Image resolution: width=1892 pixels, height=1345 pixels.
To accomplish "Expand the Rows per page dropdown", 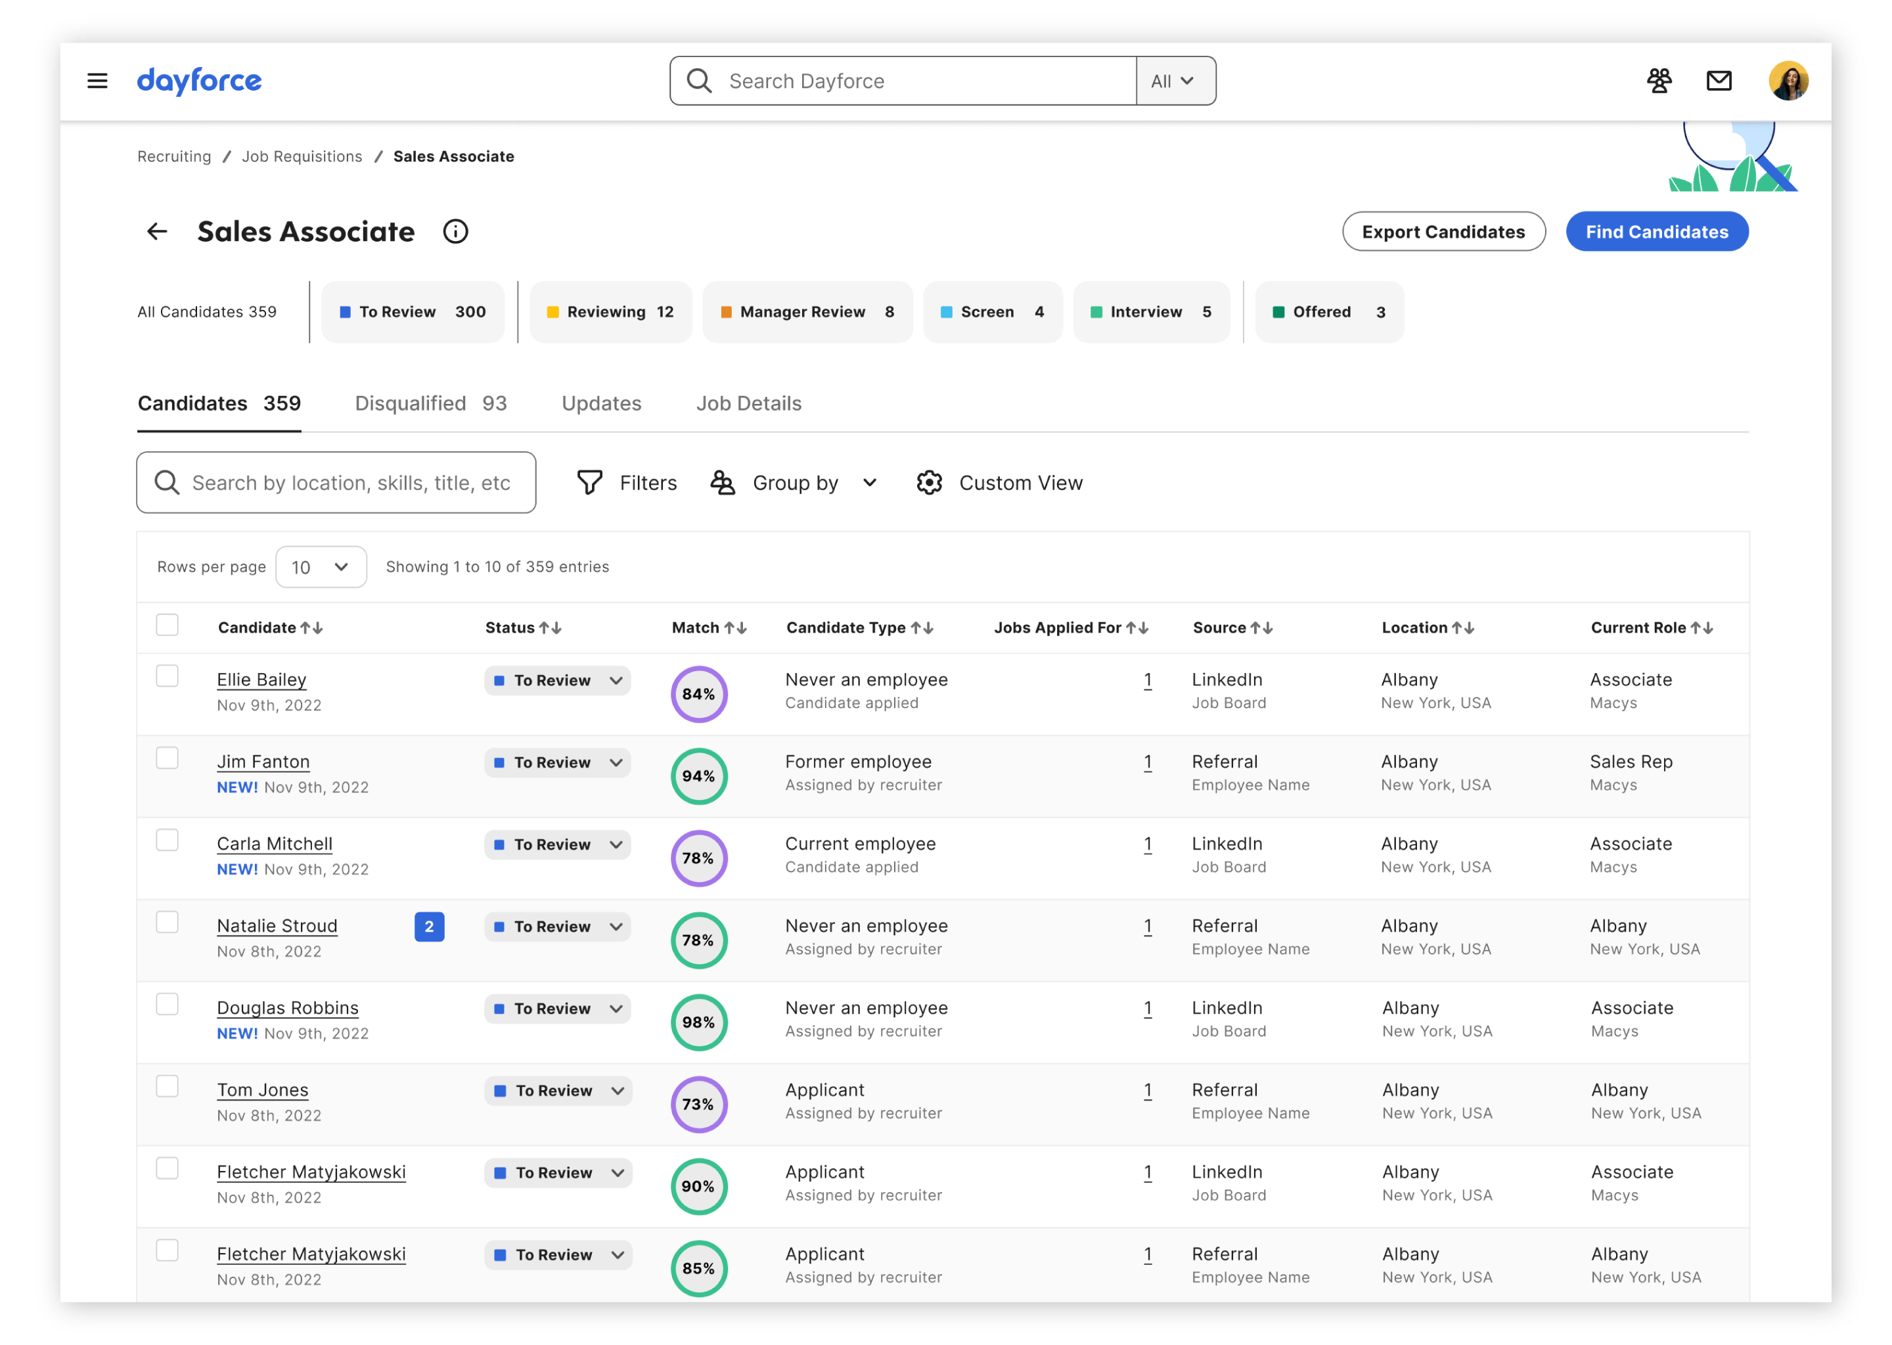I will (x=321, y=567).
